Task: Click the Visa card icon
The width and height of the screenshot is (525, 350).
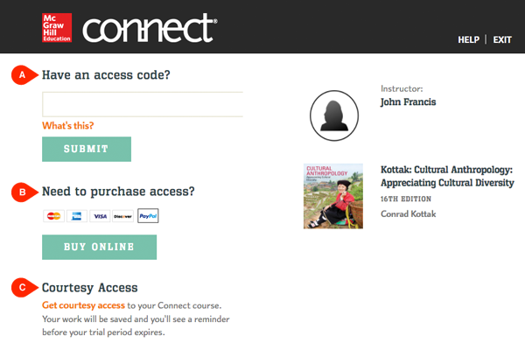Action: coord(100,216)
